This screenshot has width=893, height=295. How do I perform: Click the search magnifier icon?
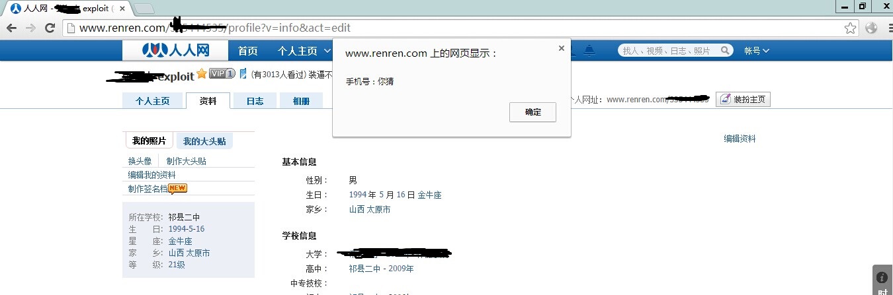725,50
